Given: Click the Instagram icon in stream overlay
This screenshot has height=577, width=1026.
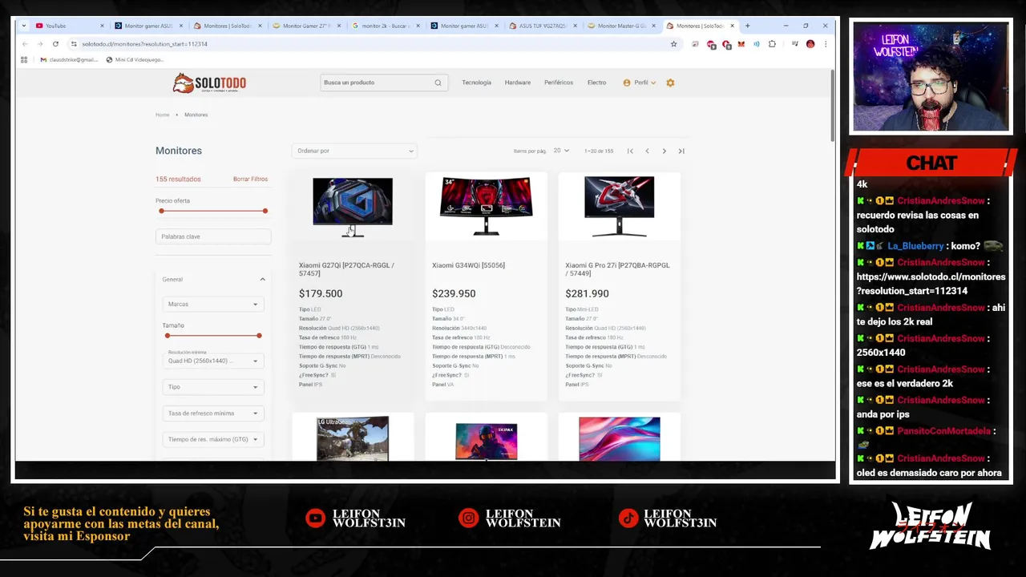Looking at the screenshot, I should [x=469, y=518].
